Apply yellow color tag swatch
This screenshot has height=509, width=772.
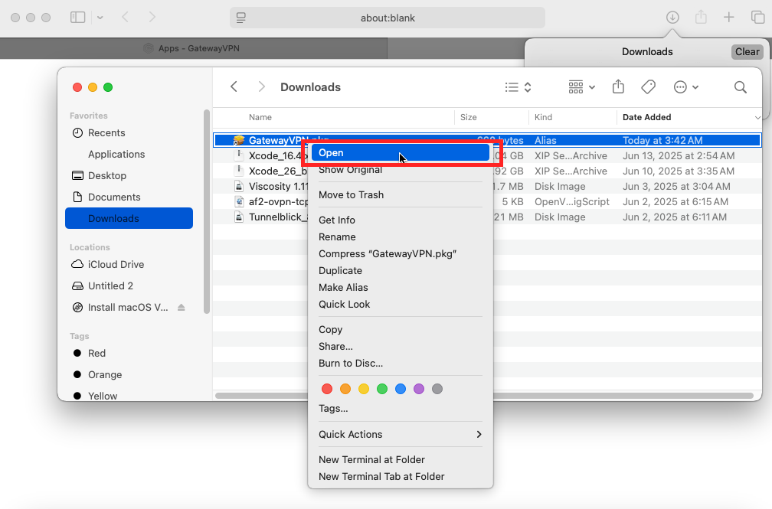pos(364,389)
